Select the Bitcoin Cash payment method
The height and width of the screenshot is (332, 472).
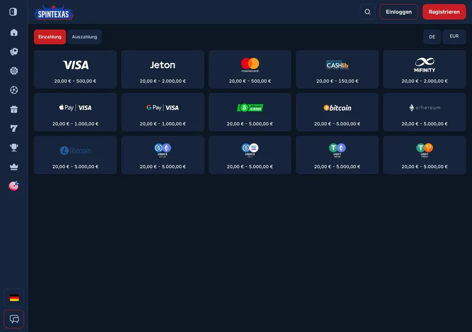coord(250,112)
